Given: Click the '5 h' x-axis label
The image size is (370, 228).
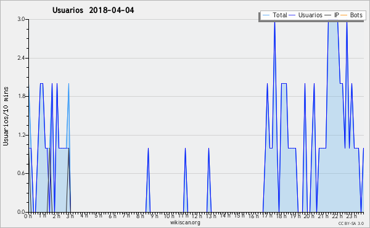Looking at the screenshot, I should (99, 216).
